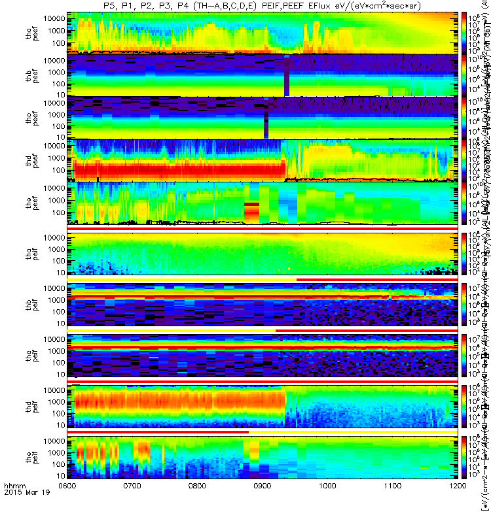Click the color bar beside thc peif panel
The image size is (491, 523).
(464, 356)
